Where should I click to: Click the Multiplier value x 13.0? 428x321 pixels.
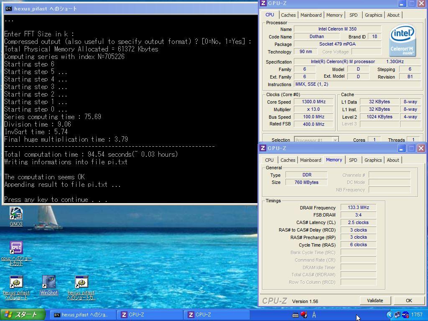(x=313, y=109)
